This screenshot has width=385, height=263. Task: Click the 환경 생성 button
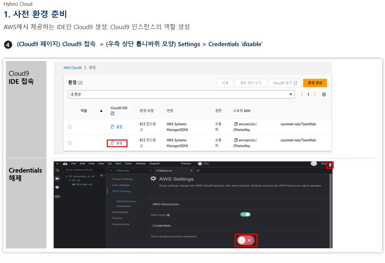315,83
